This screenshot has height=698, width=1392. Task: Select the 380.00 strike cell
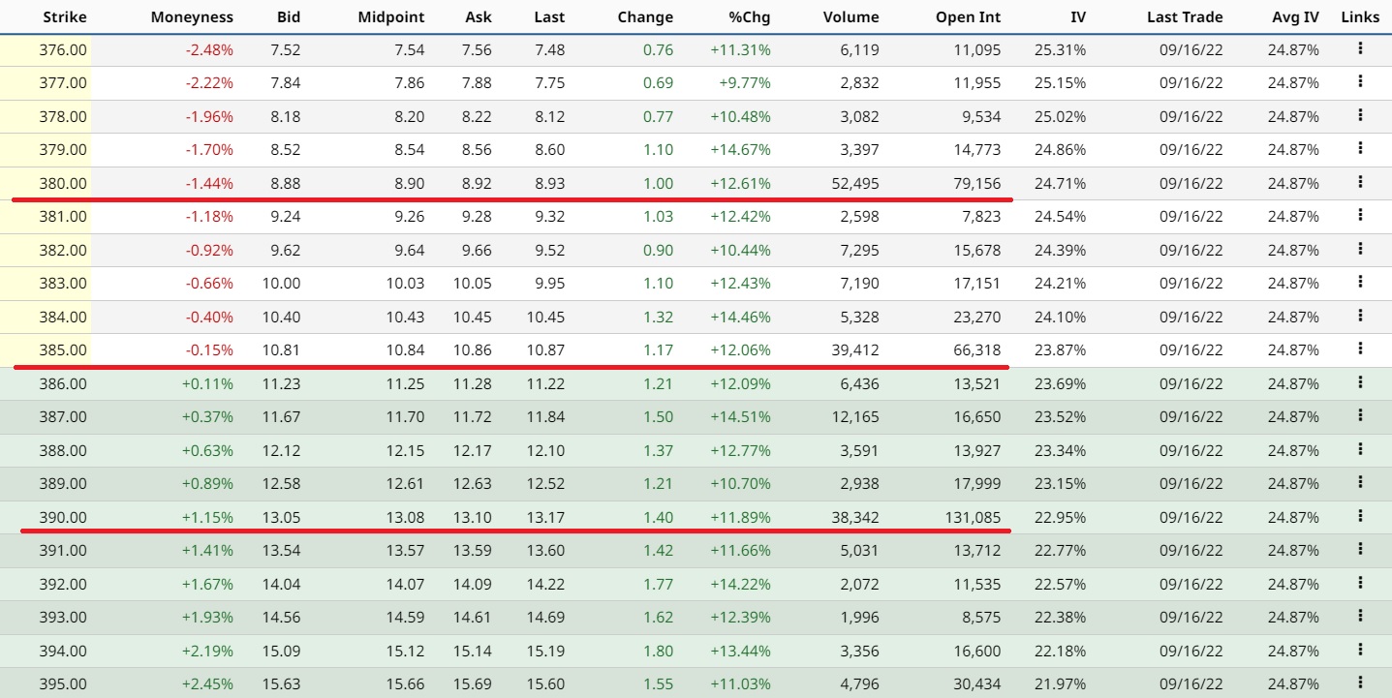pyautogui.click(x=63, y=183)
